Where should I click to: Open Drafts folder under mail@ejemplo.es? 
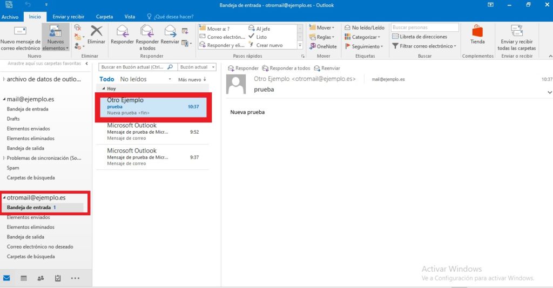[x=13, y=119]
